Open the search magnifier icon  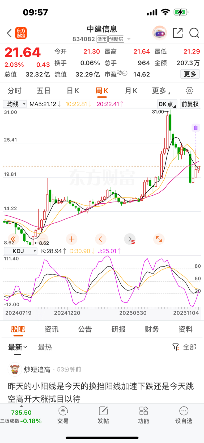[194, 33]
